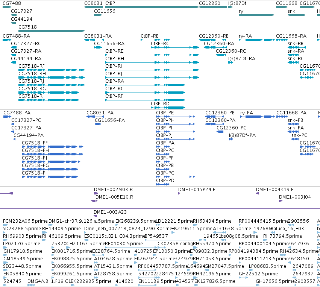Viewport: 320px width, 287px height.
Task: Click protein label l(3)87Df-PA
Action: click(242, 135)
